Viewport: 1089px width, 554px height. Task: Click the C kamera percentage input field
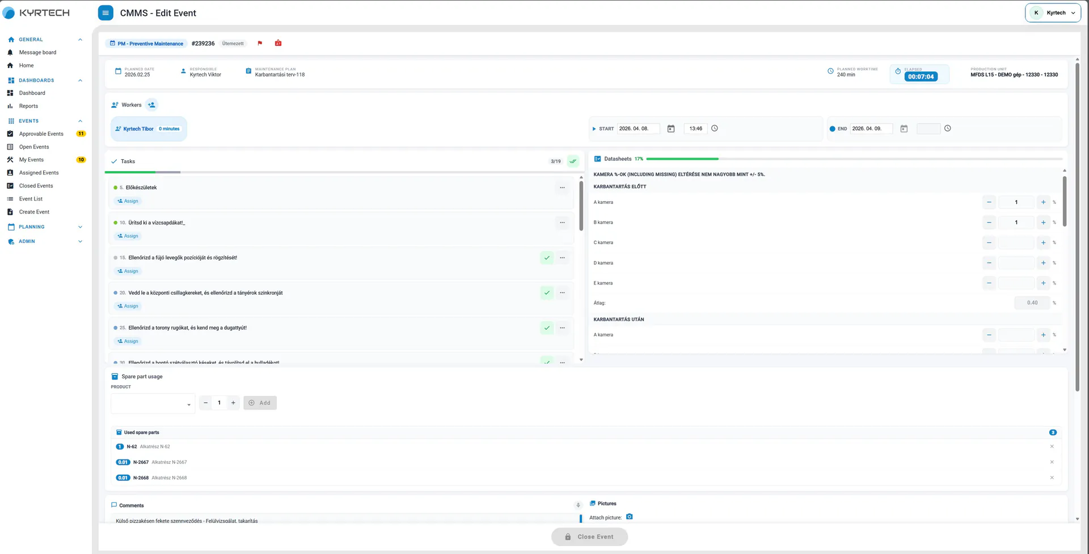(1016, 243)
